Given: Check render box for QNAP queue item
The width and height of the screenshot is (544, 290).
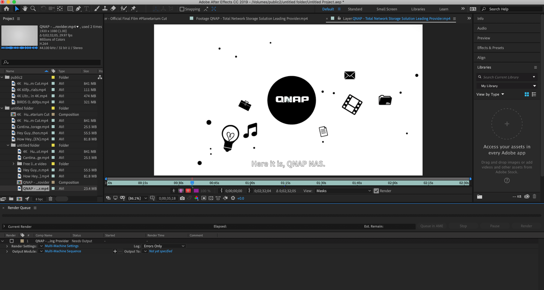Looking at the screenshot, I should pyautogui.click(x=12, y=241).
